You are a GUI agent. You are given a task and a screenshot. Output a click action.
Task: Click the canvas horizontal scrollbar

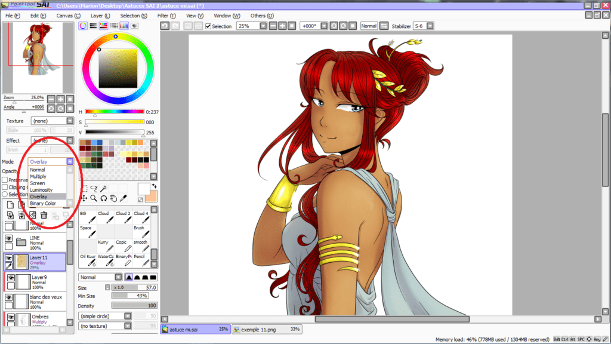(x=392, y=319)
